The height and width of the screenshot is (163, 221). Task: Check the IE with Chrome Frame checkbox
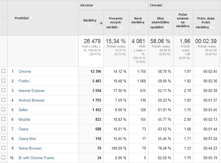click(3, 157)
